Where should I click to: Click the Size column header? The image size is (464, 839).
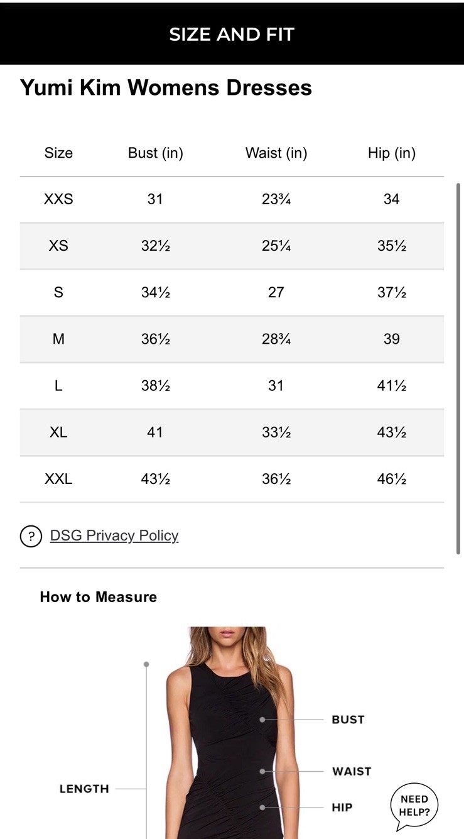(x=58, y=153)
